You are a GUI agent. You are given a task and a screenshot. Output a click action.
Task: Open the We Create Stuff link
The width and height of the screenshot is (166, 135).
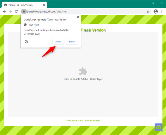pos(75,120)
